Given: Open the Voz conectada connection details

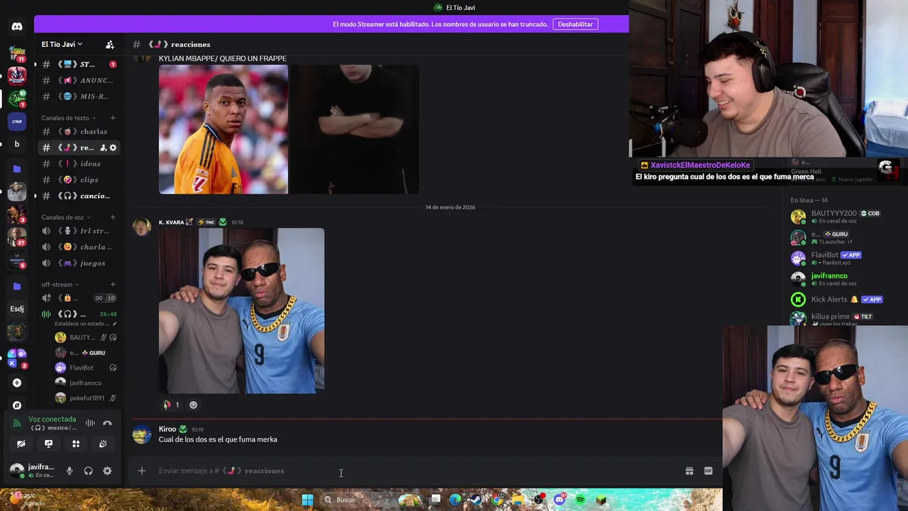Looking at the screenshot, I should coord(52,419).
